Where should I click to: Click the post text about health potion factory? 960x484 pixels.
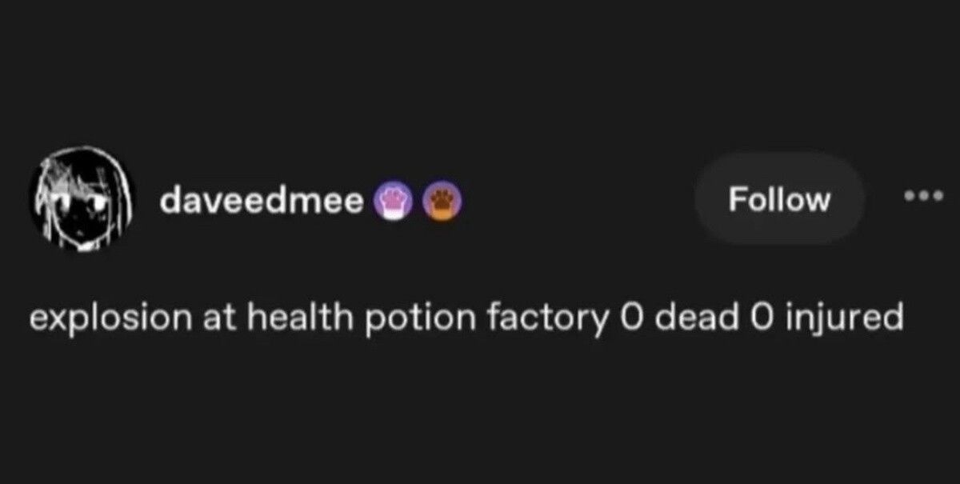tap(466, 319)
